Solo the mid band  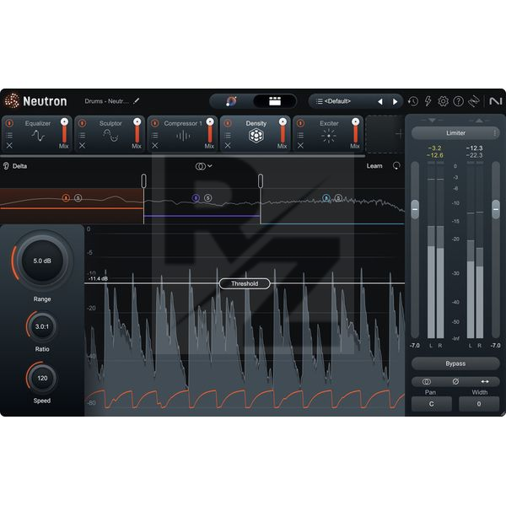[x=207, y=198]
